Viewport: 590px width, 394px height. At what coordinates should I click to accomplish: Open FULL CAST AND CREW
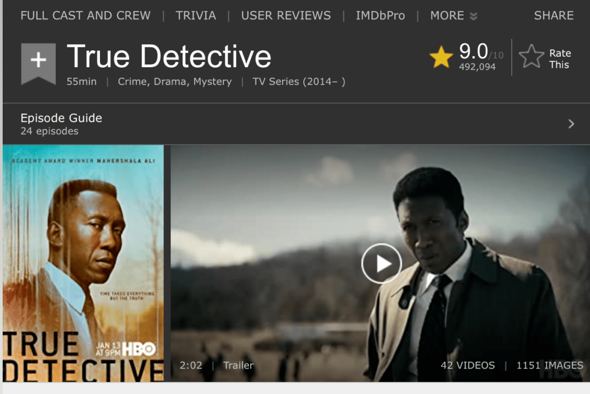tap(85, 15)
